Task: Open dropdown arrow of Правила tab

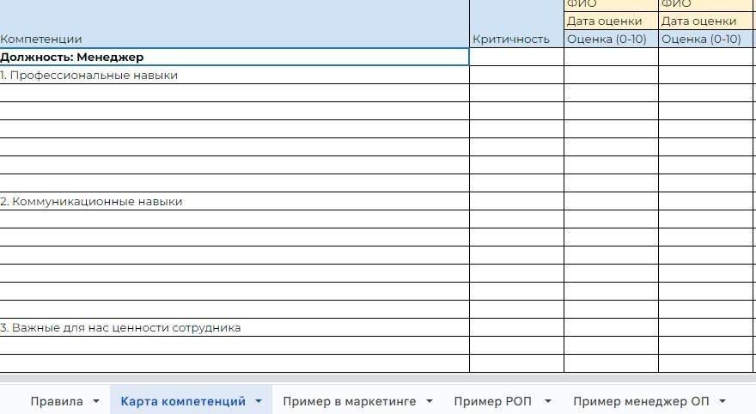Action: point(96,401)
